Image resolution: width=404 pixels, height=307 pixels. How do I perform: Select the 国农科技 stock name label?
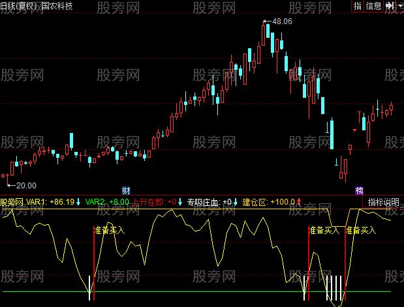[57, 6]
